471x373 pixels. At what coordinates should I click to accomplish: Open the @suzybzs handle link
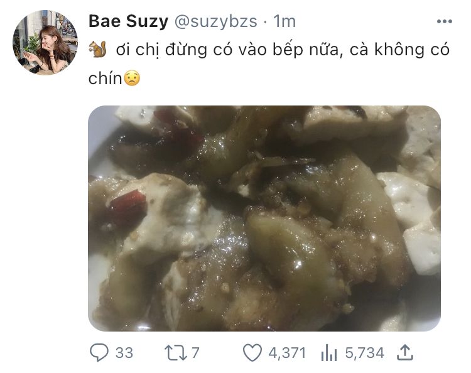pyautogui.click(x=215, y=21)
